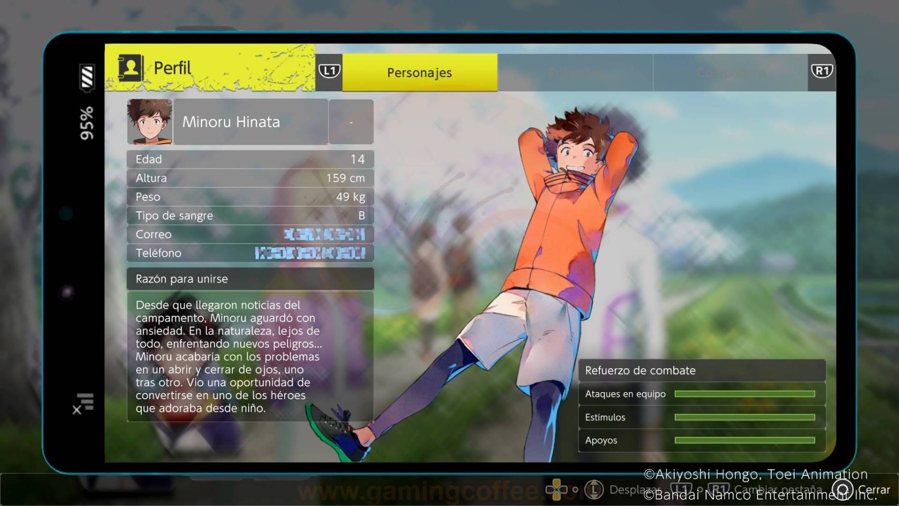The image size is (899, 506).
Task: Select the Altura row showing 159 cm
Action: click(x=250, y=178)
